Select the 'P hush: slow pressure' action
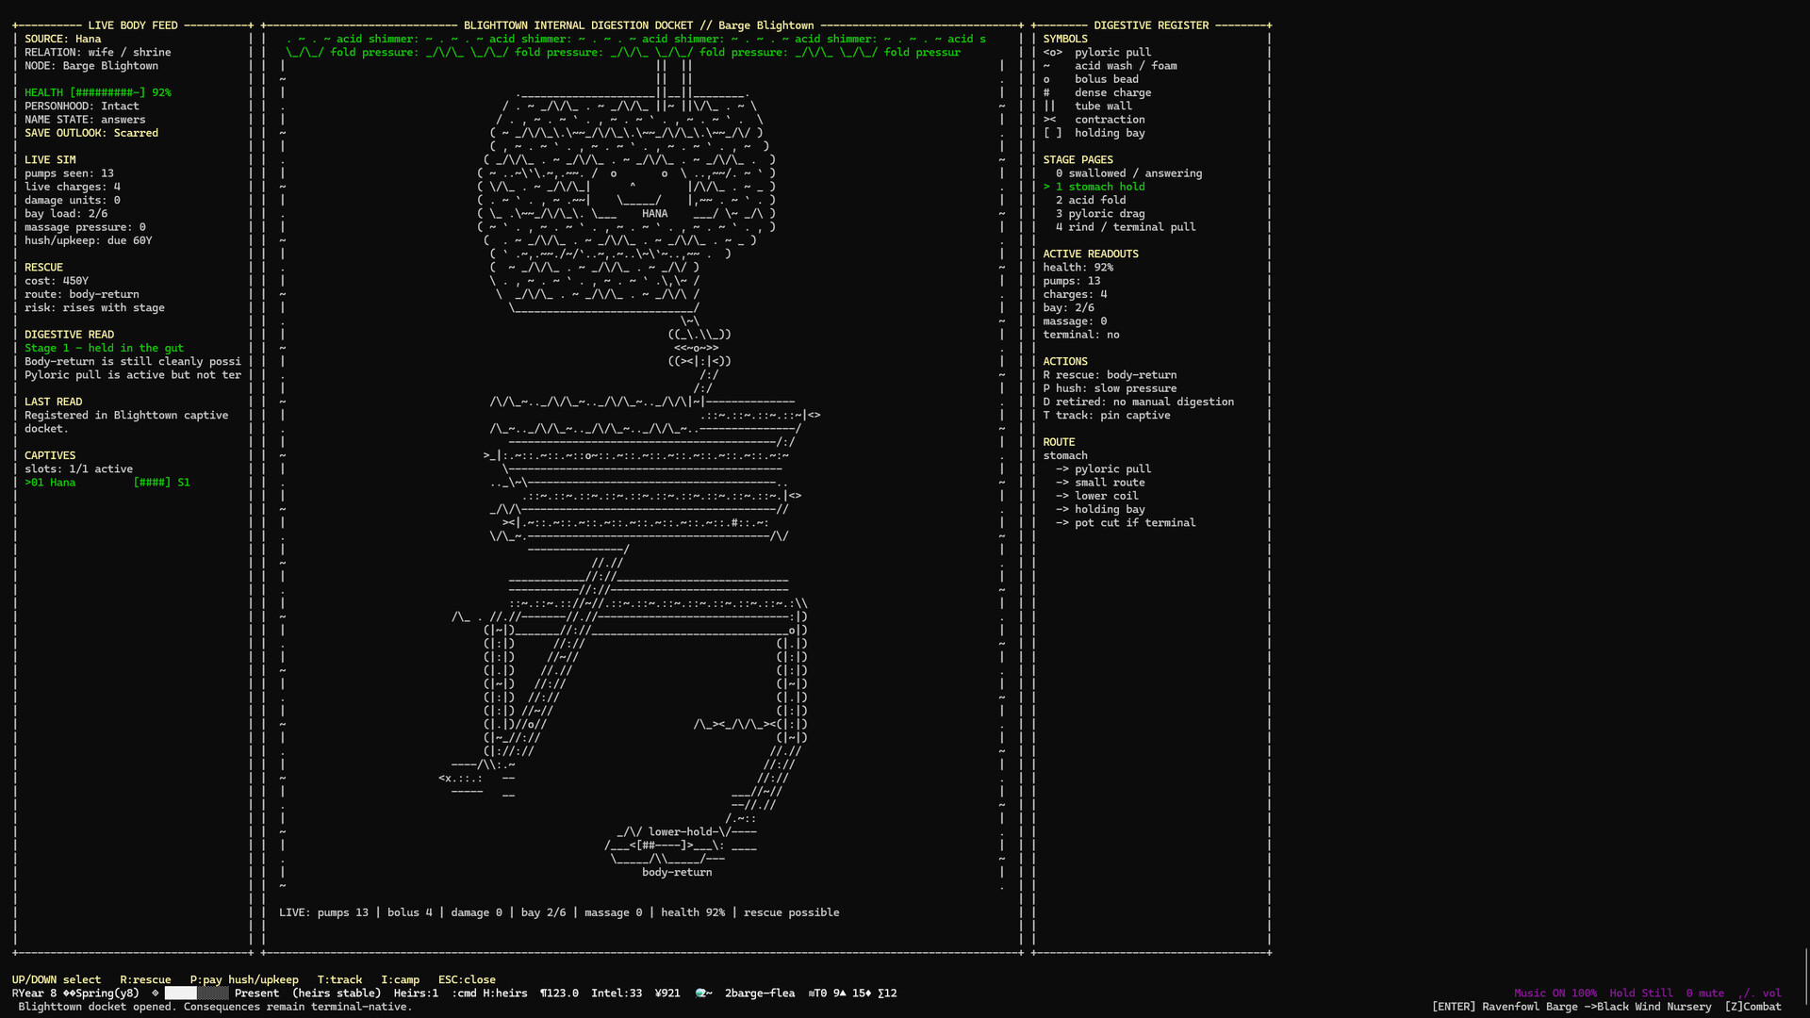 (x=1110, y=388)
